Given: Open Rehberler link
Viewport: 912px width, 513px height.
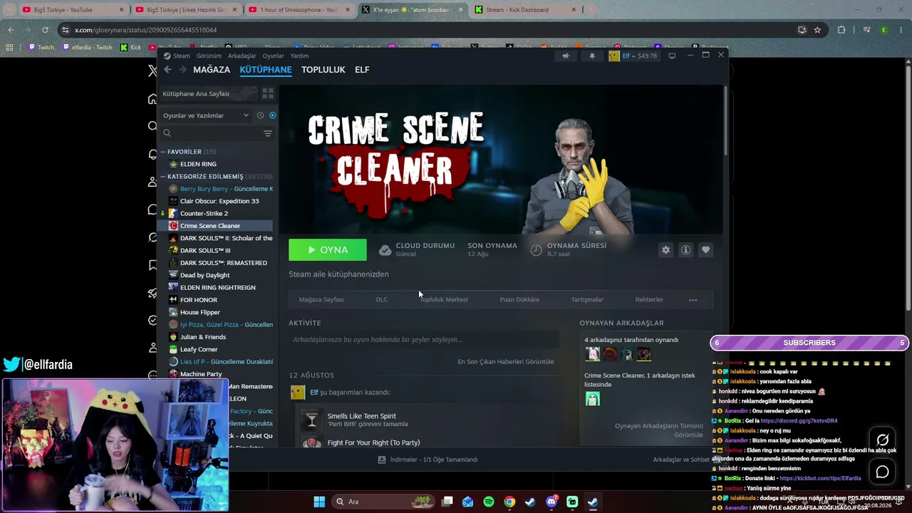Looking at the screenshot, I should click(x=649, y=300).
